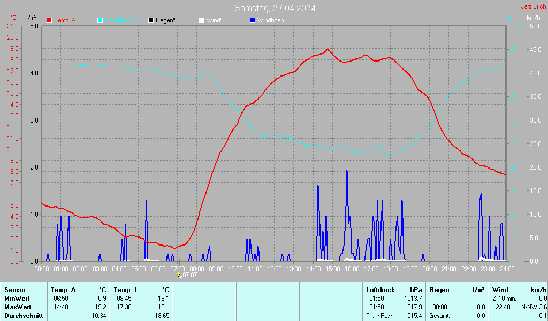
Task: Click the red Temp. A. legend square
Action: 49,20
